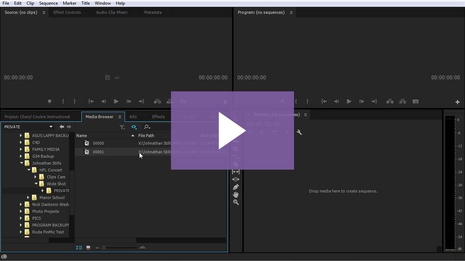Click Mark Out in the Program monitor

(307, 101)
